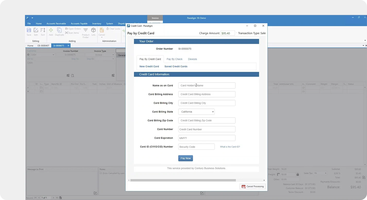This screenshot has height=200, width=367.
Task: Select the Pay By Credit Card tab
Action: point(150,59)
